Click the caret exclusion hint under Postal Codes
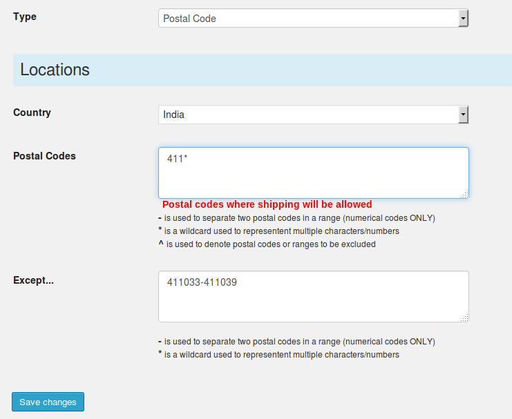The image size is (512, 419). pos(267,244)
